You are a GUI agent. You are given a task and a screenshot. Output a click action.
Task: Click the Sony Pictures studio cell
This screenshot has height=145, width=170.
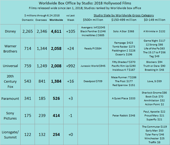pyautogui.click(x=10, y=116)
